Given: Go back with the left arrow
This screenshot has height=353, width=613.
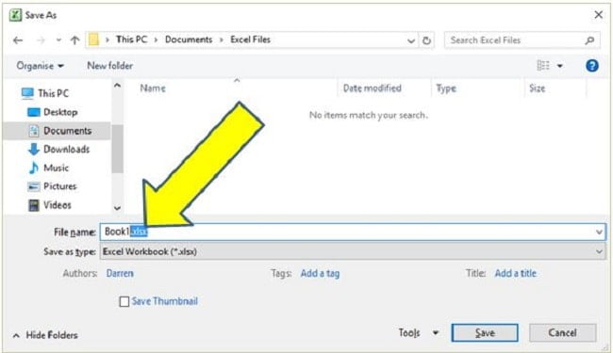Looking at the screenshot, I should point(18,40).
